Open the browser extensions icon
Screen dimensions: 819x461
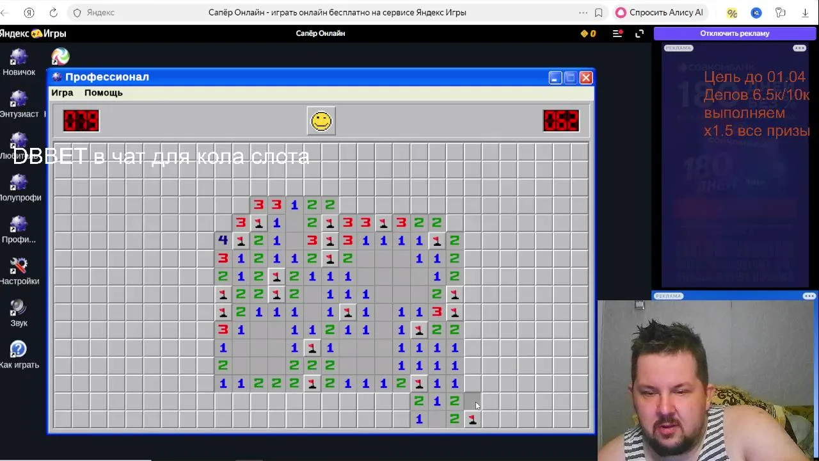click(781, 13)
